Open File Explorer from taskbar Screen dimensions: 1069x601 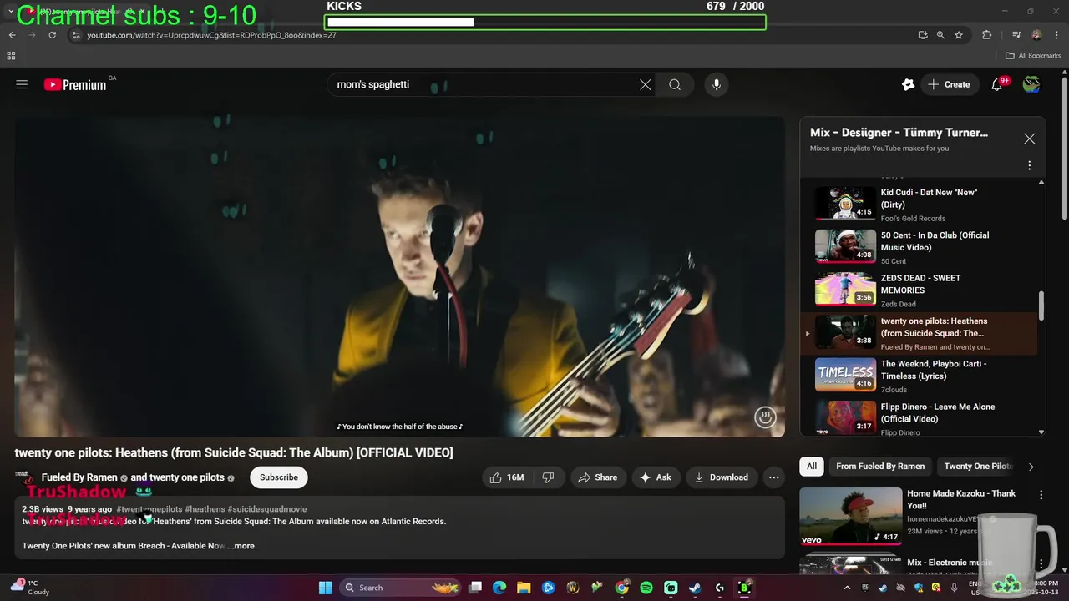[x=524, y=588]
